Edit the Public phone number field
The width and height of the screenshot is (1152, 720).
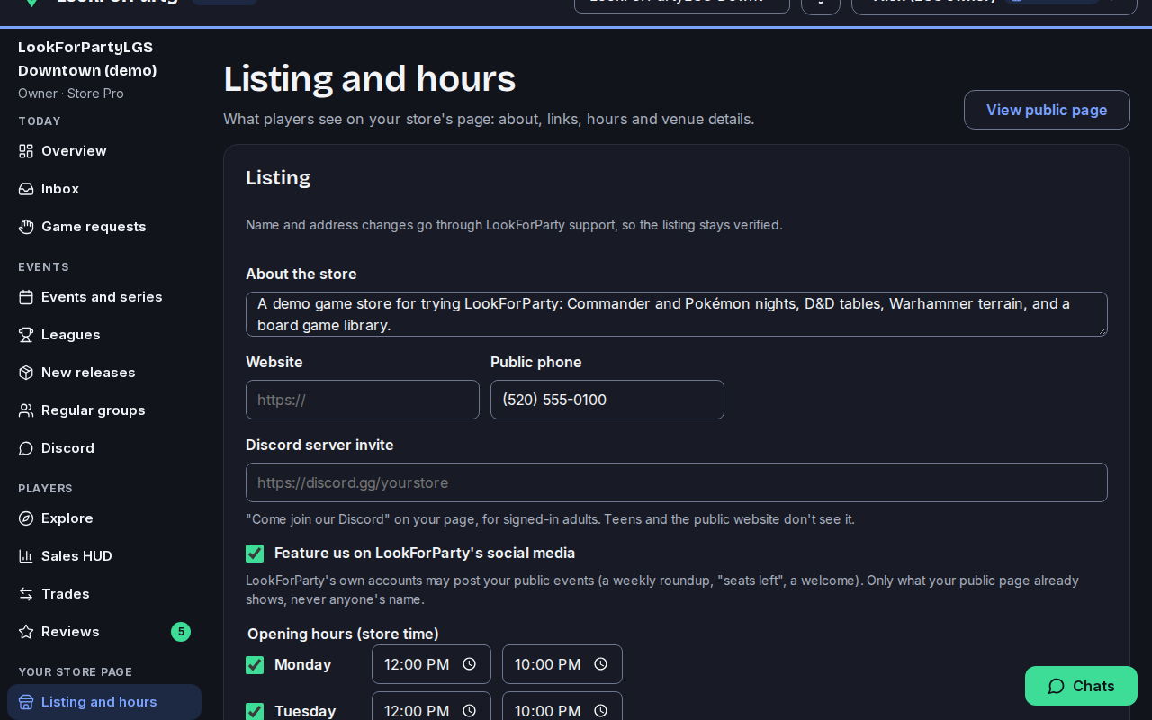pos(607,400)
